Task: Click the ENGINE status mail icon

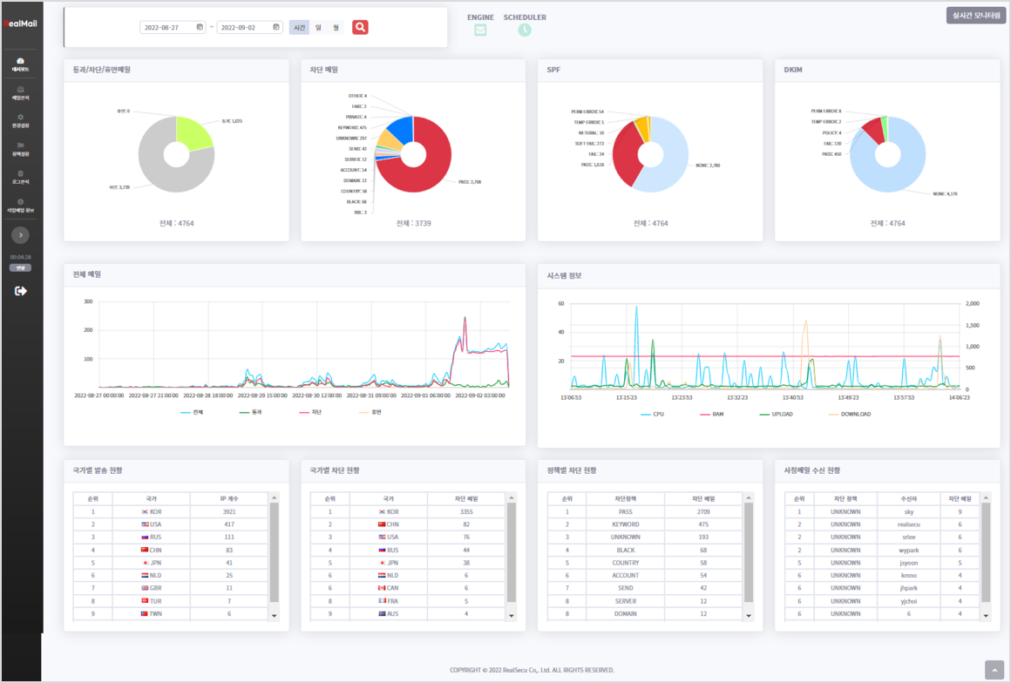Action: tap(480, 30)
